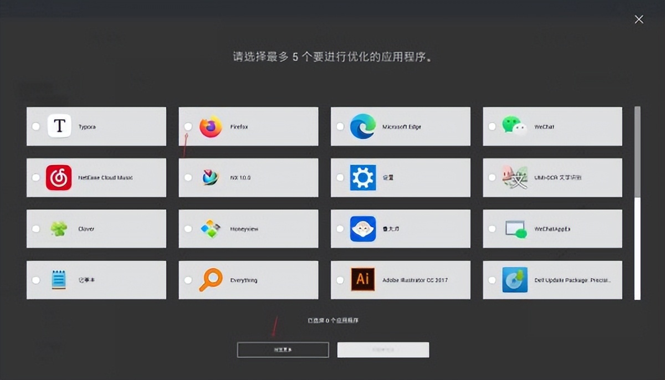Select the Typora app icon
The image size is (665, 380).
click(x=60, y=126)
